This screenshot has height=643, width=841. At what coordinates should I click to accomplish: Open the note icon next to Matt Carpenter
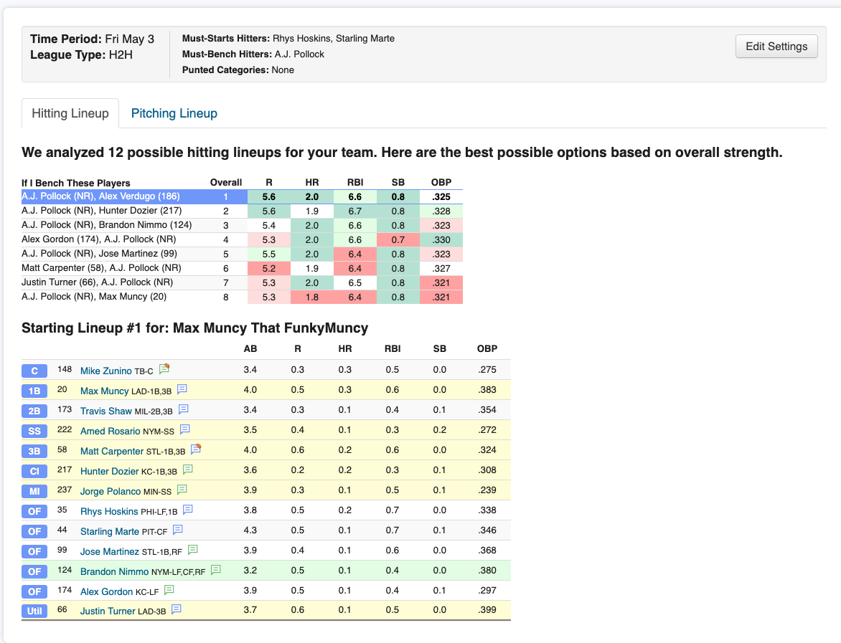196,449
